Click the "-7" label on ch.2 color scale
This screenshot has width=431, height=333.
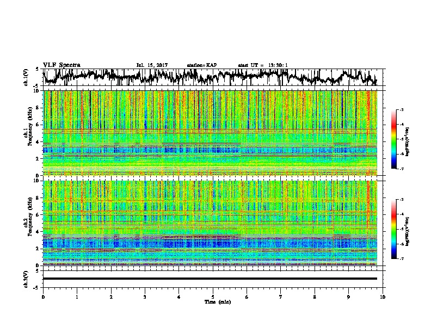point(402,259)
